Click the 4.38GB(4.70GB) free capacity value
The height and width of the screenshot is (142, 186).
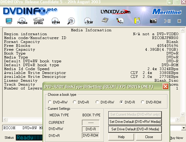pos(162,50)
